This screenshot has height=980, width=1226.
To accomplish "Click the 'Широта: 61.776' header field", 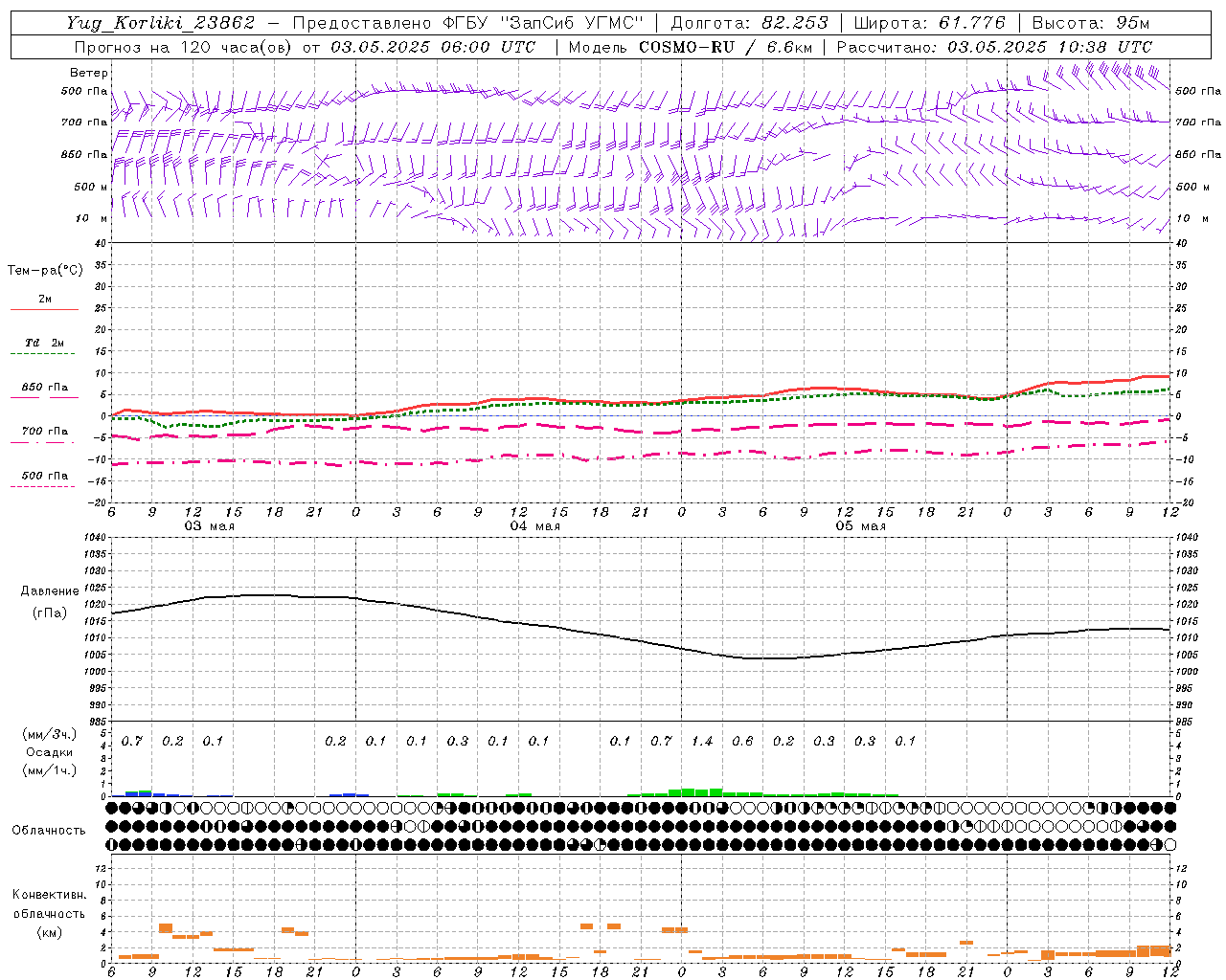I will tap(929, 23).
